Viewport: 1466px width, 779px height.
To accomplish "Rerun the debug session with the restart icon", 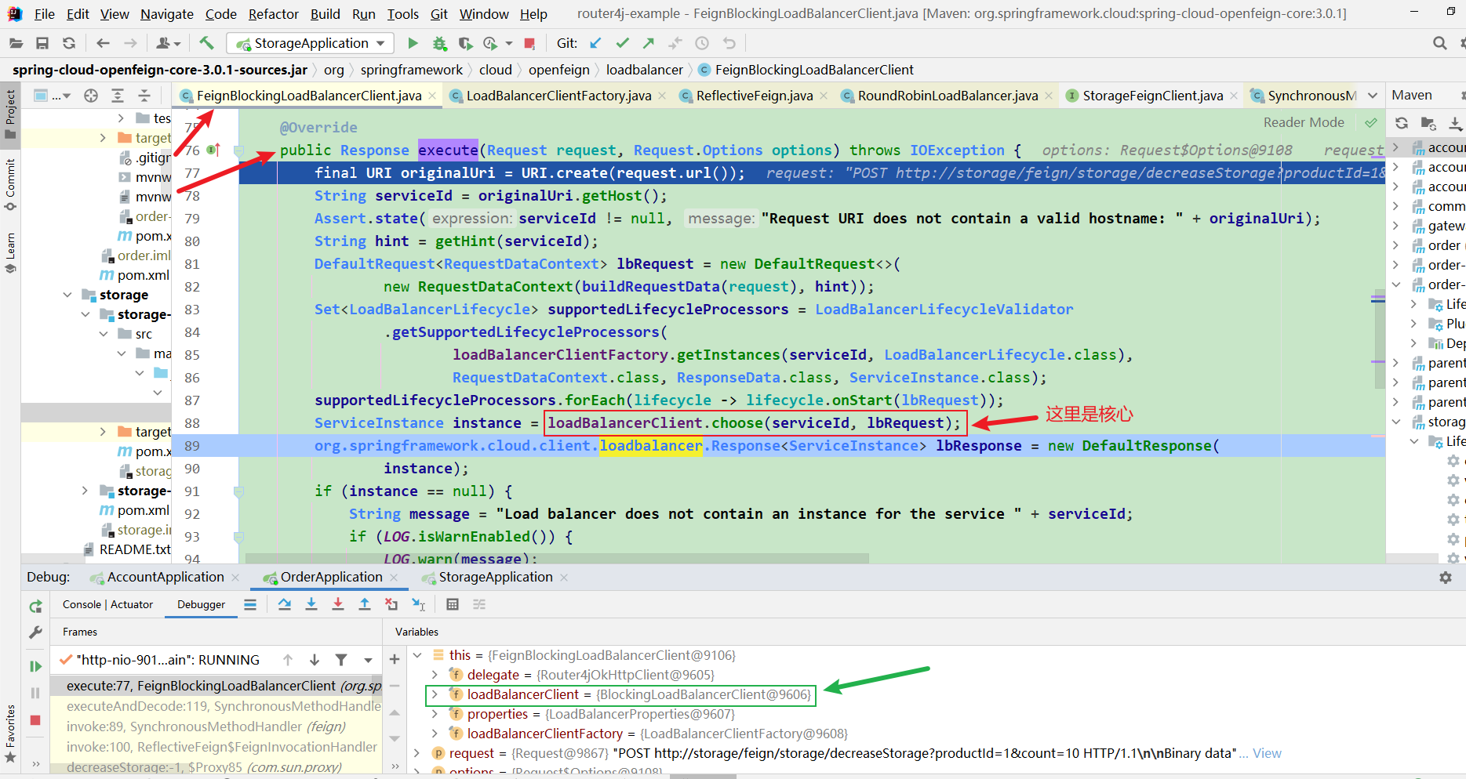I will click(x=35, y=606).
